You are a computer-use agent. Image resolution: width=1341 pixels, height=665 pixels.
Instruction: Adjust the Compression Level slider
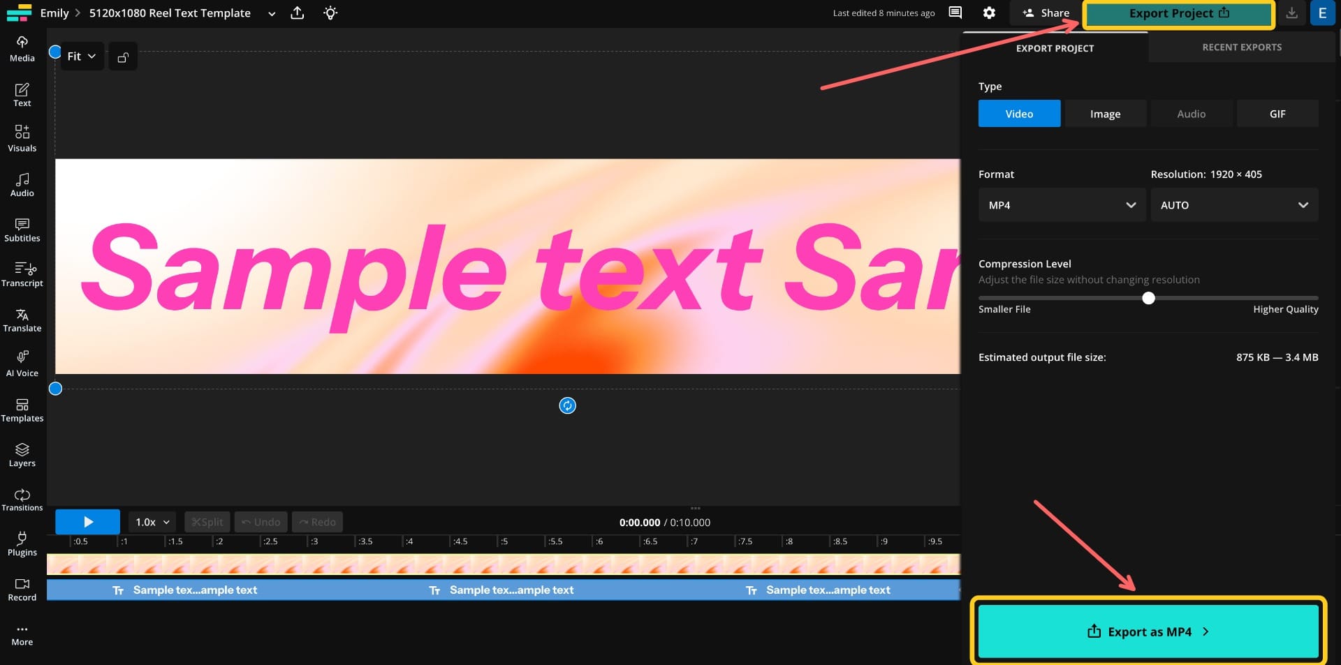(x=1148, y=298)
